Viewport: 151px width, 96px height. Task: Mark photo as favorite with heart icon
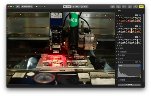124,7
